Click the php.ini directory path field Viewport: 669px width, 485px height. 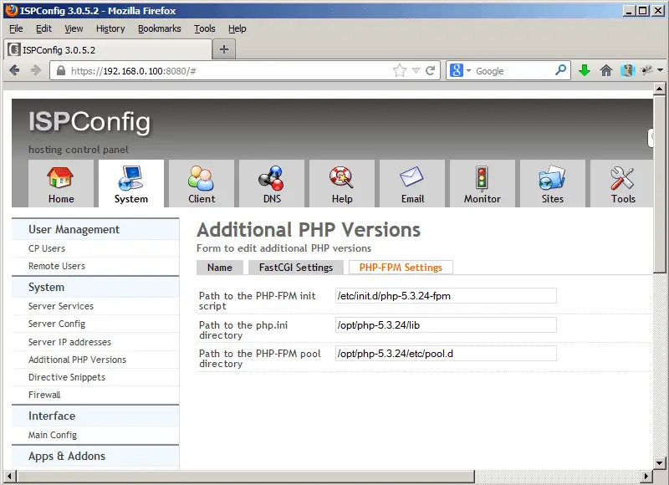[x=446, y=325]
